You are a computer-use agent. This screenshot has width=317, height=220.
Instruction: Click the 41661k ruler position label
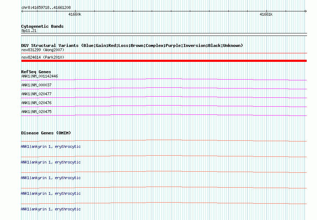tap(266, 14)
